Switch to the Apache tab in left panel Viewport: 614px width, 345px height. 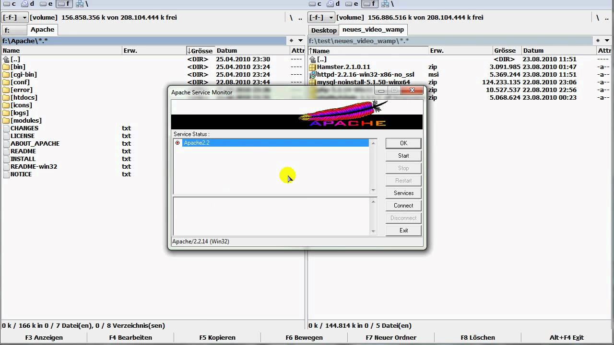coord(42,30)
